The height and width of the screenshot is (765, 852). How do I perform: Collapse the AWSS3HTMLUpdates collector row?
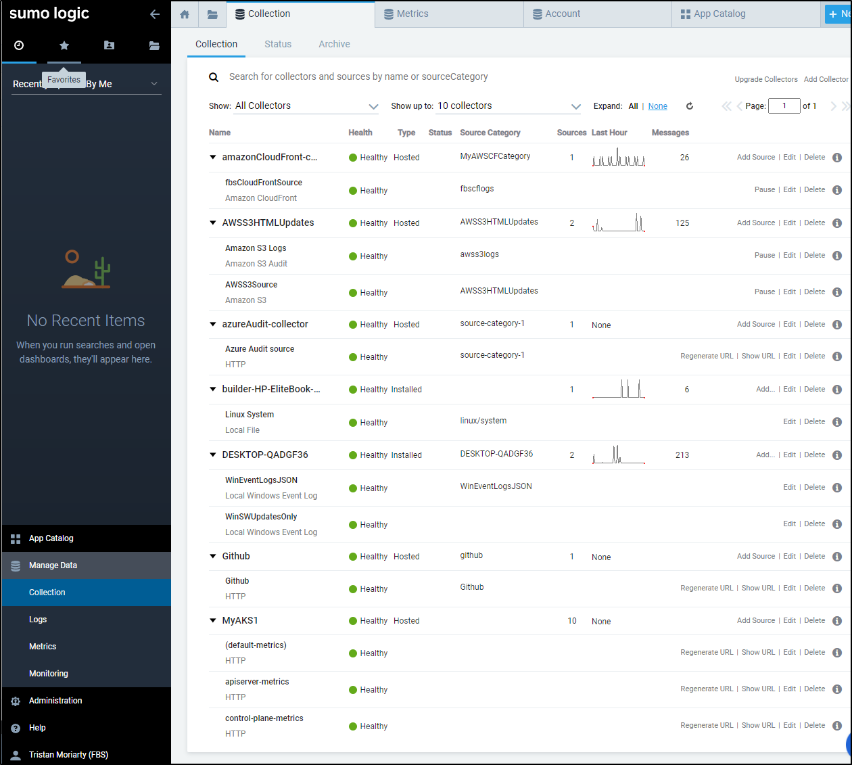(x=213, y=223)
